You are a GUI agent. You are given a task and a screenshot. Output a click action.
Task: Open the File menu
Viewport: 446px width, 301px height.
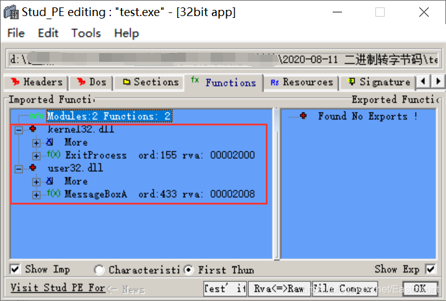pyautogui.click(x=16, y=33)
